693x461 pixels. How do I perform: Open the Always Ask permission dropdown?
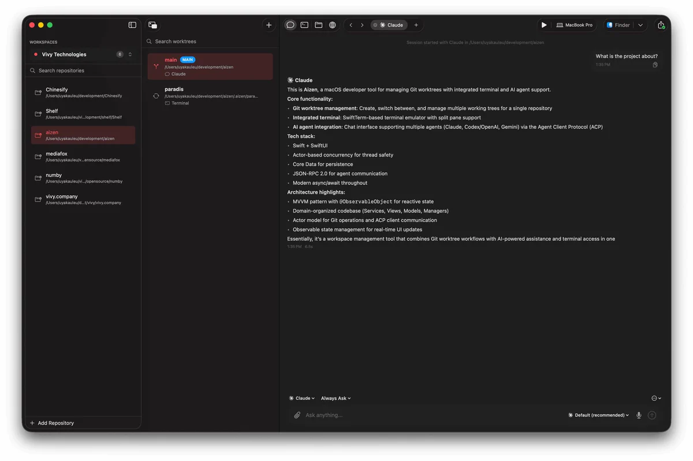[336, 398]
